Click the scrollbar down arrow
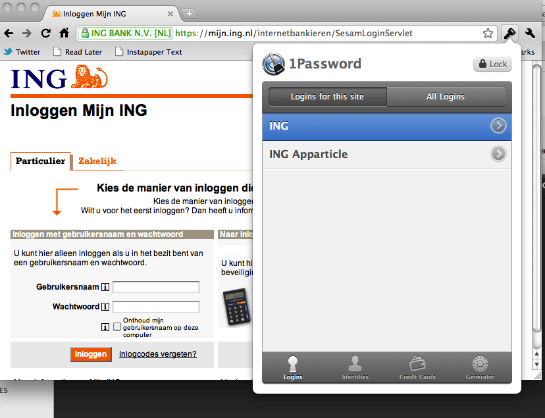 point(536,365)
